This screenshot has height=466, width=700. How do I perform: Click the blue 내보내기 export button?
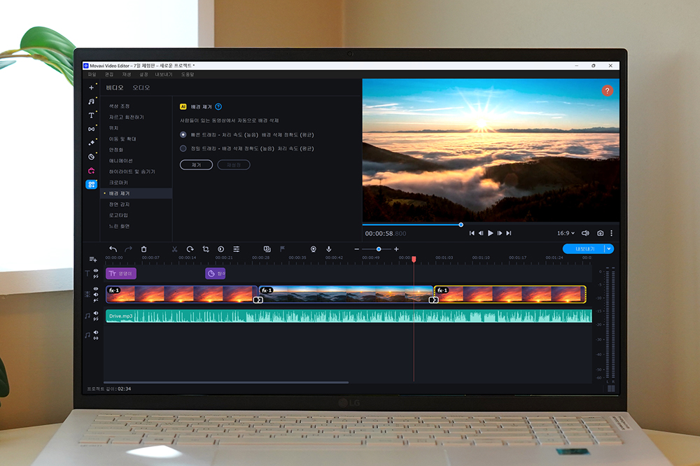[584, 248]
